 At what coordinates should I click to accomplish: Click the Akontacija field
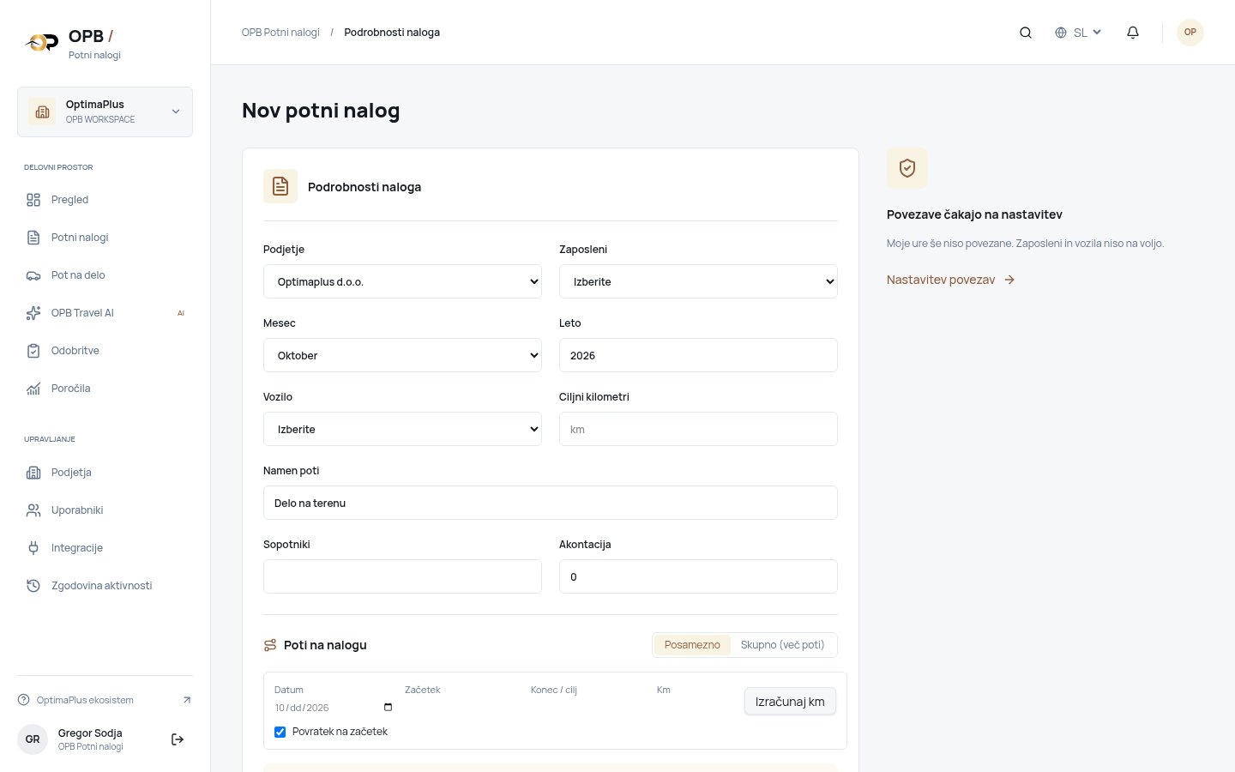[x=698, y=576]
